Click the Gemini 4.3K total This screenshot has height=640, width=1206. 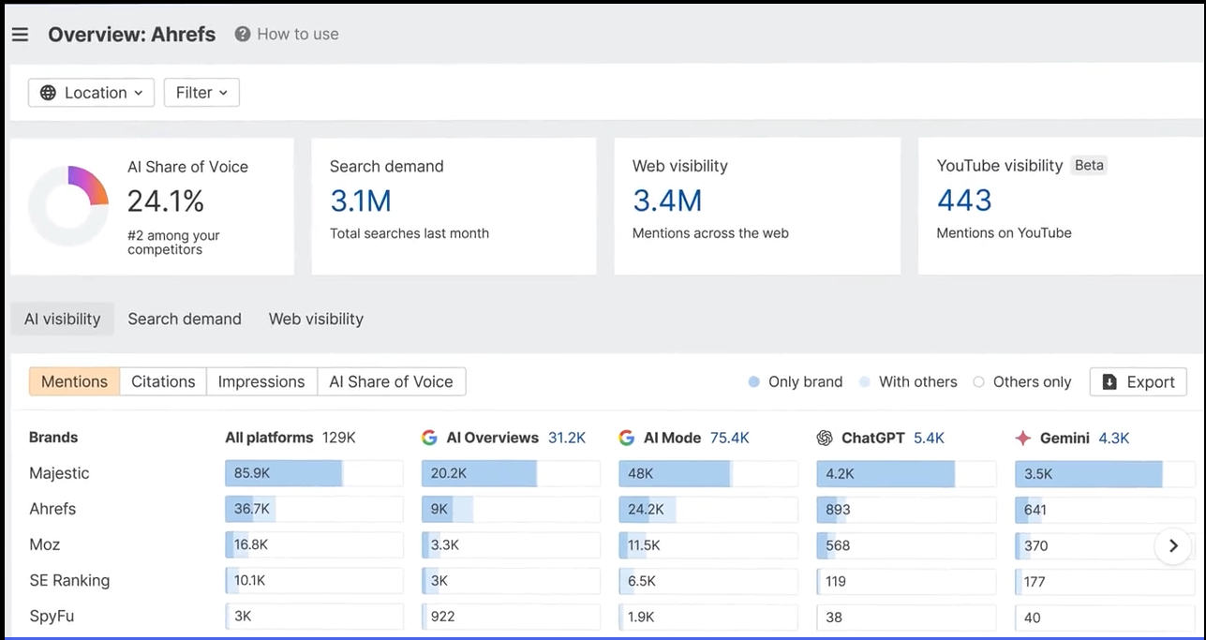pos(1114,438)
